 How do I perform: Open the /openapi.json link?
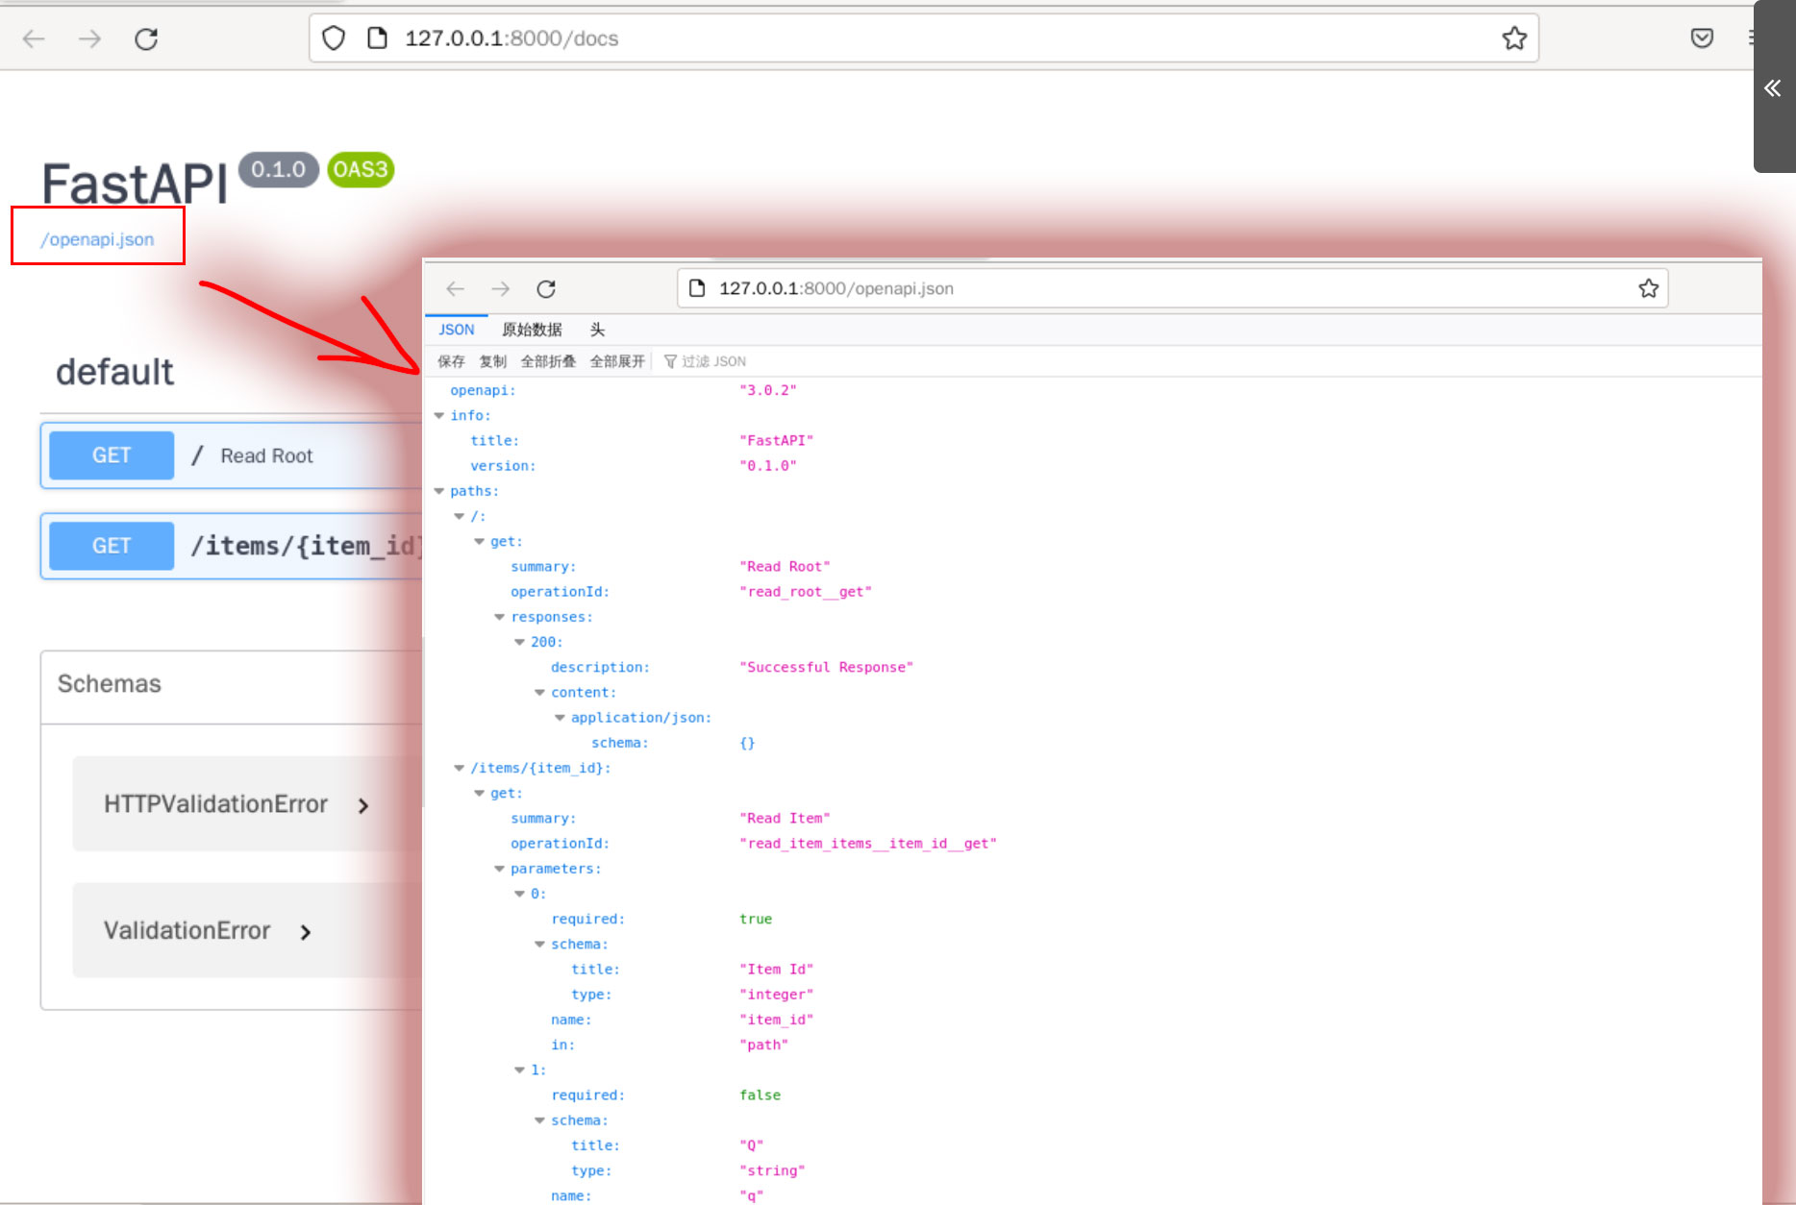[x=97, y=239]
